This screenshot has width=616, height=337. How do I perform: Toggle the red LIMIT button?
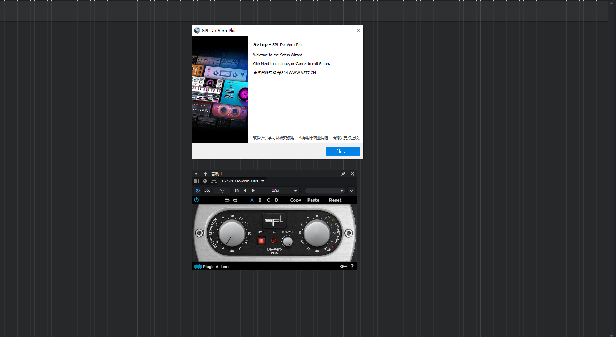tap(261, 241)
